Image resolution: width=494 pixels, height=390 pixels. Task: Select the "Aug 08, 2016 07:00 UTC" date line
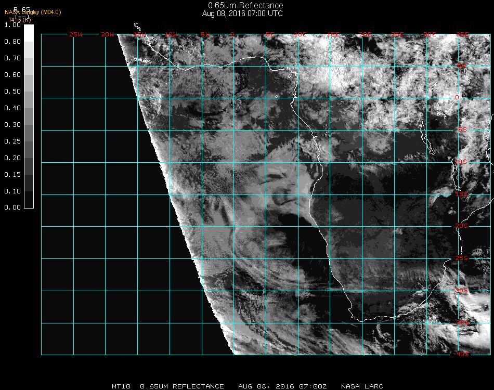pos(242,14)
